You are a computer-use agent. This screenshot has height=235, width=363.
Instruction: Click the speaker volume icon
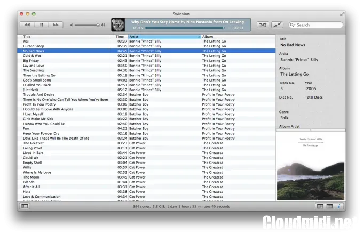click(x=72, y=25)
